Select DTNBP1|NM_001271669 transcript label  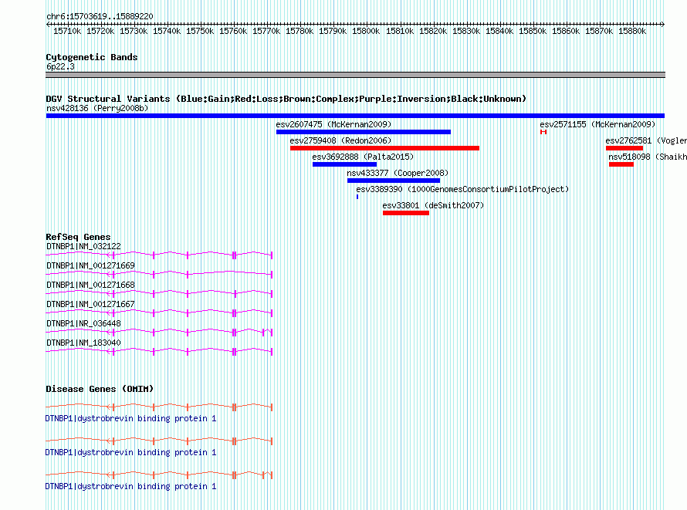click(90, 265)
